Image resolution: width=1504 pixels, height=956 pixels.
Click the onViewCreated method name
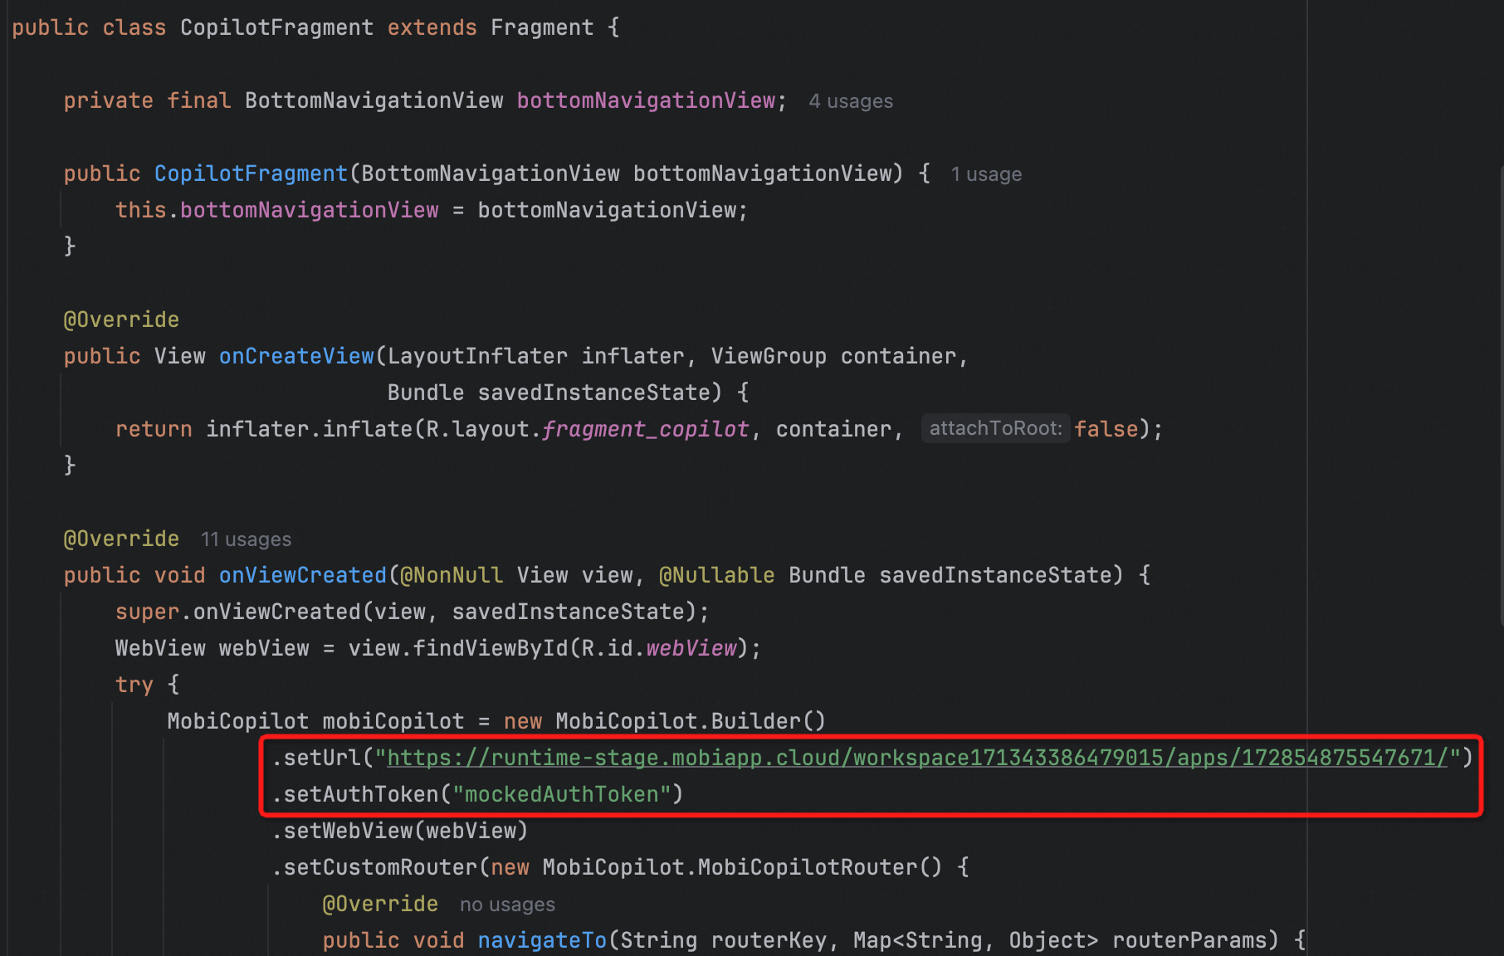303,575
